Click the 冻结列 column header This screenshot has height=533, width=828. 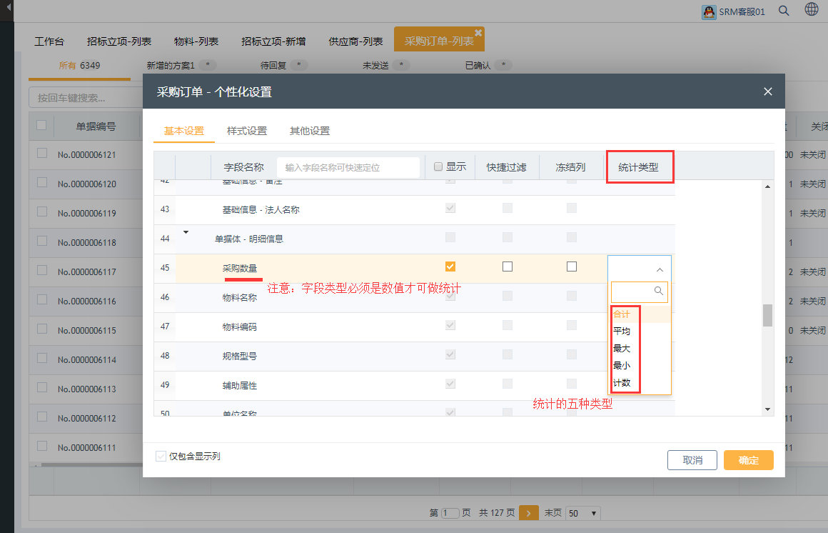(x=570, y=167)
